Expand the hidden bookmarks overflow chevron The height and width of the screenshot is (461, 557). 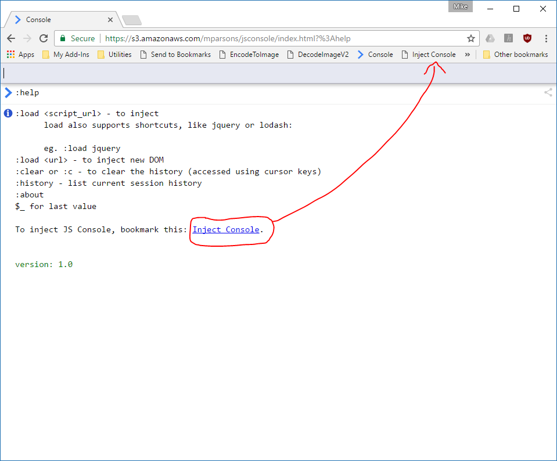click(468, 55)
